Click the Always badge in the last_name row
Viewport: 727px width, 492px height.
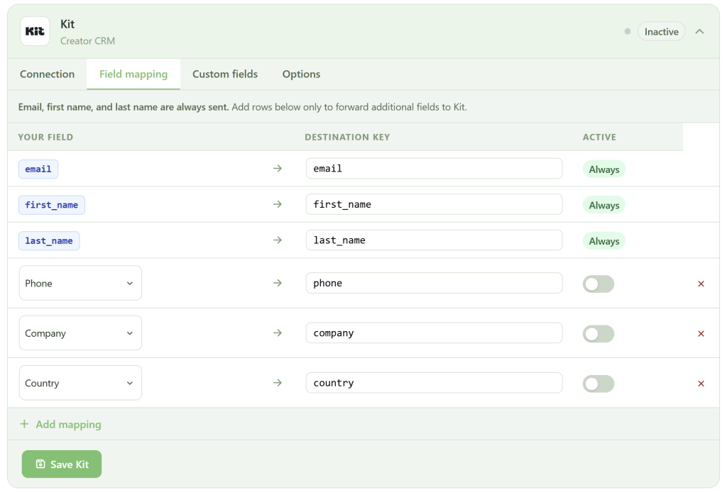(x=603, y=240)
